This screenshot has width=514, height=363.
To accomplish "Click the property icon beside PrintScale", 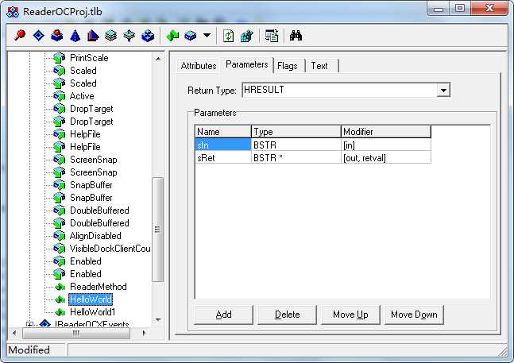I will (x=60, y=58).
